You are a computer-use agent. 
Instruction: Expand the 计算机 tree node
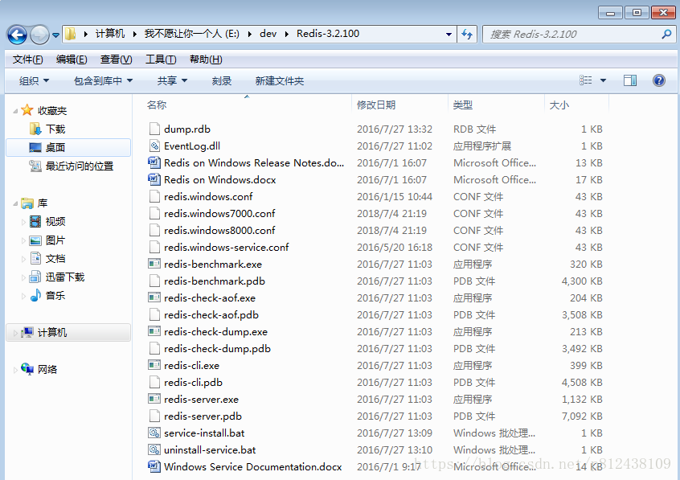15,334
